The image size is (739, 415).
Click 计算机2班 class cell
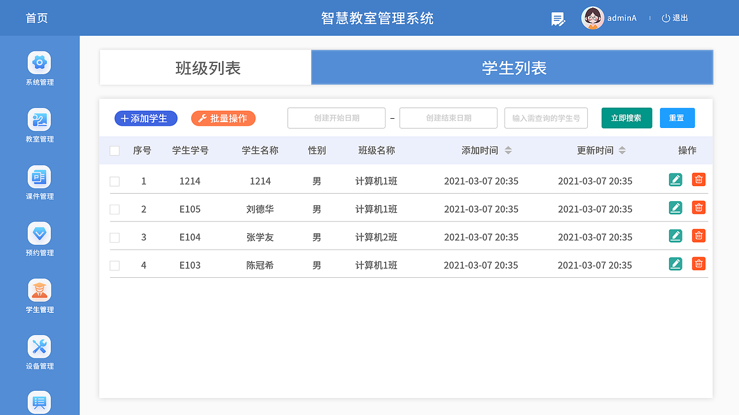[376, 237]
